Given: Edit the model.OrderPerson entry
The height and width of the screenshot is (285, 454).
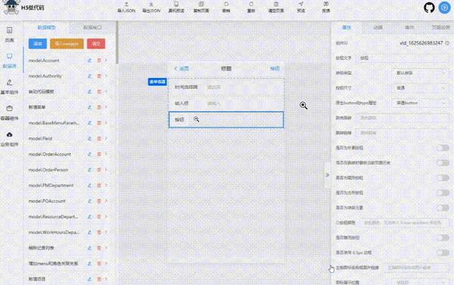Looking at the screenshot, I should click(x=90, y=170).
